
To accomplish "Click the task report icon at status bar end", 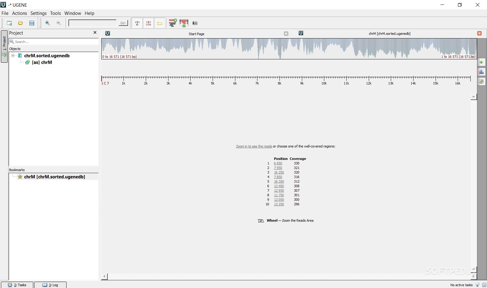I will (x=484, y=285).
